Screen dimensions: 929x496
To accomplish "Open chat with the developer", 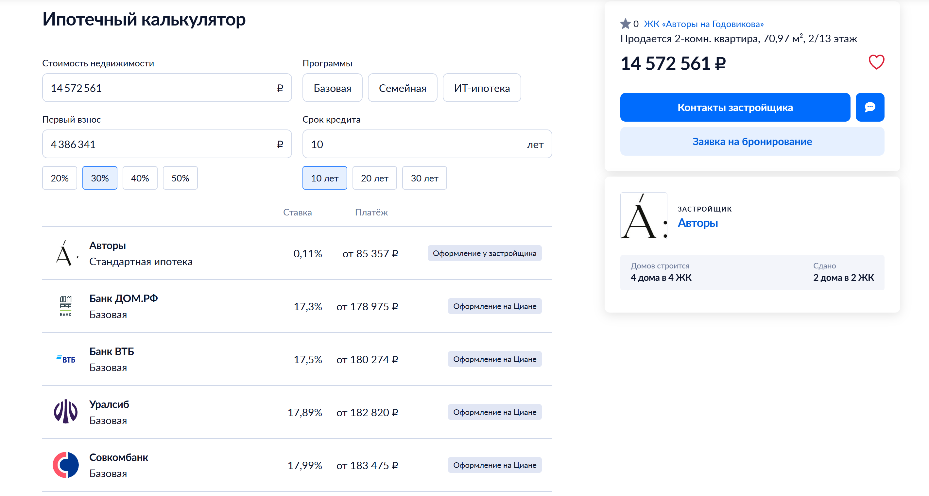I will tap(869, 107).
